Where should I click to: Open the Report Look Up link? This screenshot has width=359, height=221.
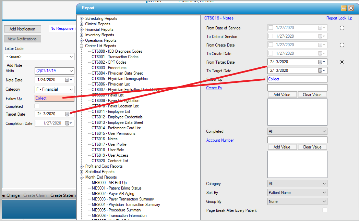(339, 18)
